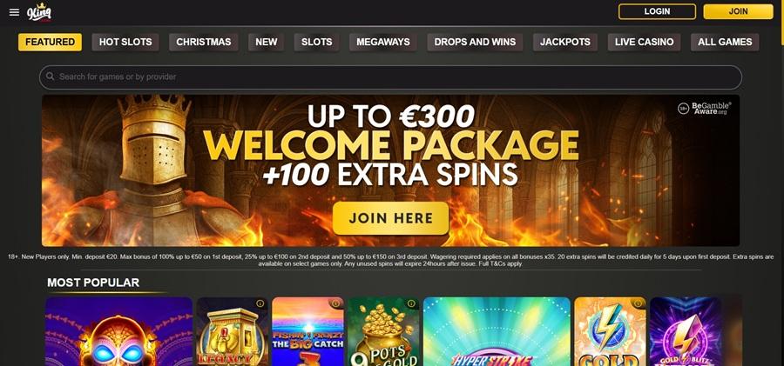Click the search magnifier icon
This screenshot has height=366, width=784.
click(50, 77)
